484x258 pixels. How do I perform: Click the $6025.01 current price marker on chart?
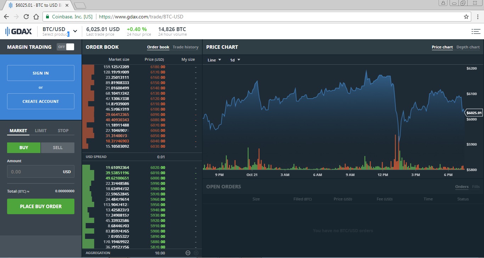474,113
